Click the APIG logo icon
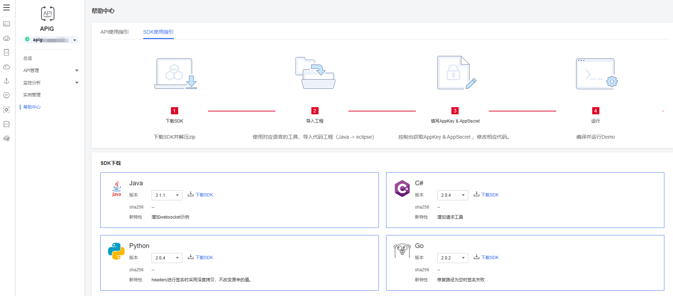673x296 pixels. click(x=47, y=14)
